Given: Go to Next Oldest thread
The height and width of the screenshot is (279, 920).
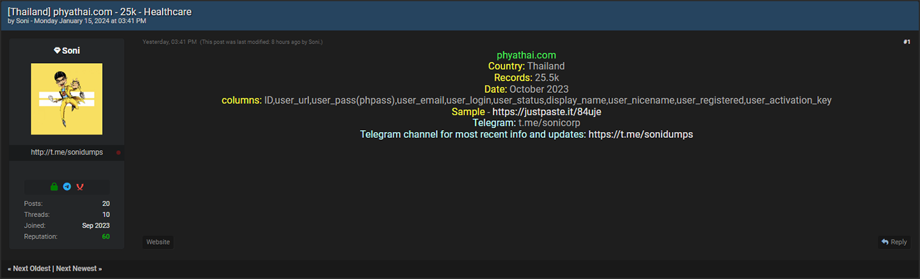Looking at the screenshot, I should click(x=30, y=269).
